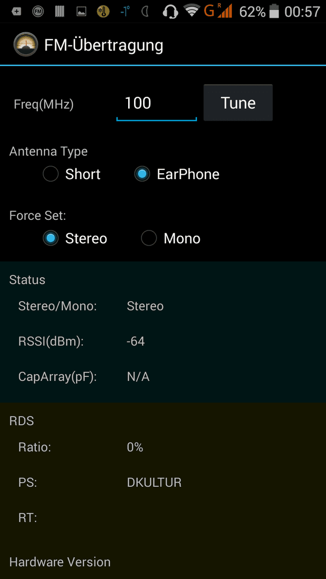Tap the battery icon in status bar

pyautogui.click(x=274, y=12)
